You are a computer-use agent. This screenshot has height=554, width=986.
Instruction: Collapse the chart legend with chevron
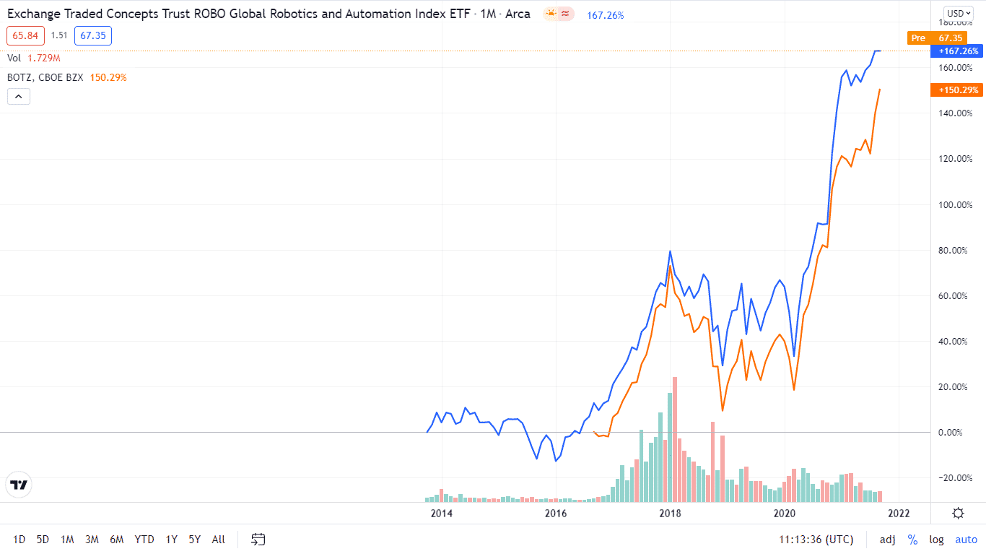[x=18, y=95]
